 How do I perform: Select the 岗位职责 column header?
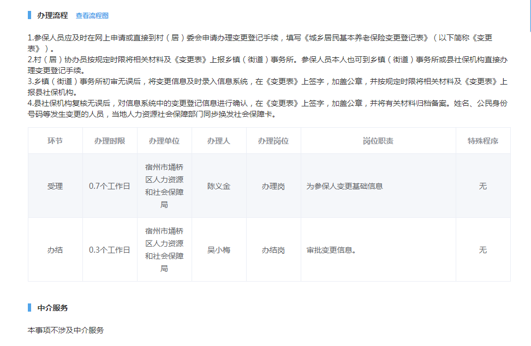378,141
